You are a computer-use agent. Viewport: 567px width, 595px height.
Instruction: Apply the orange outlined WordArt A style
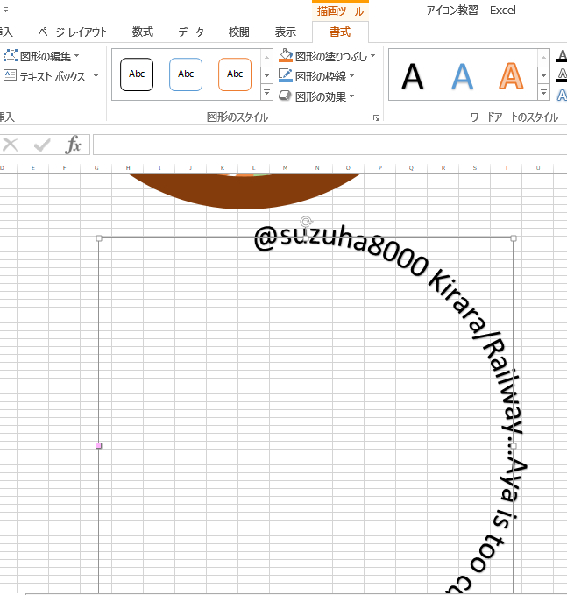tap(511, 76)
